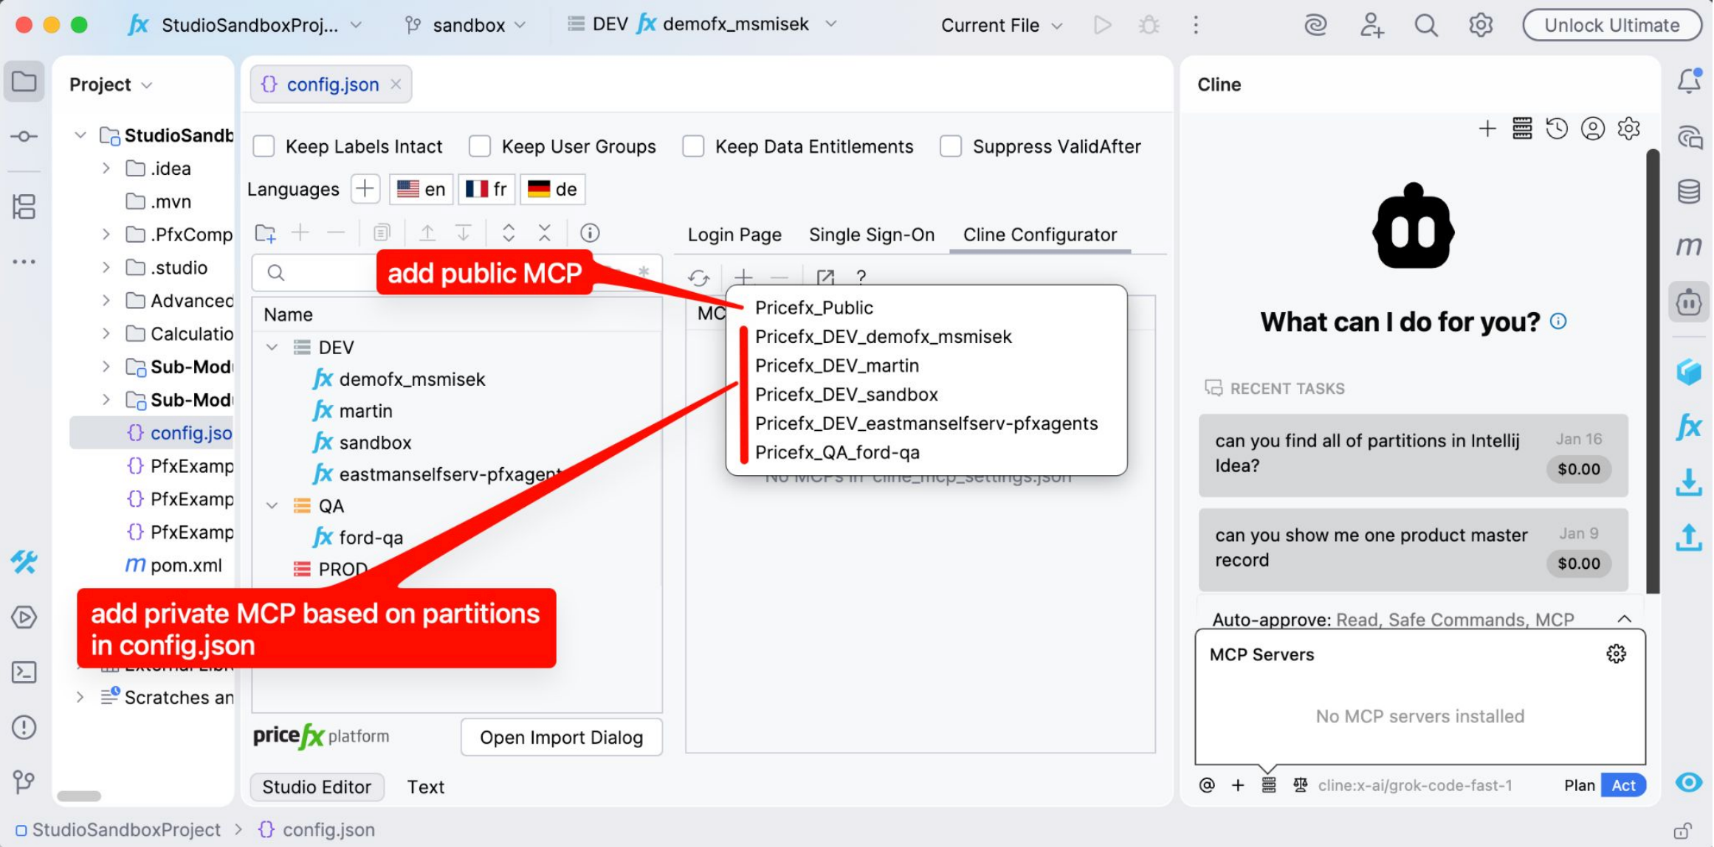Screen dimensions: 1714x847
Task: Click the Cline robot sidebar icon
Action: 1688,302
